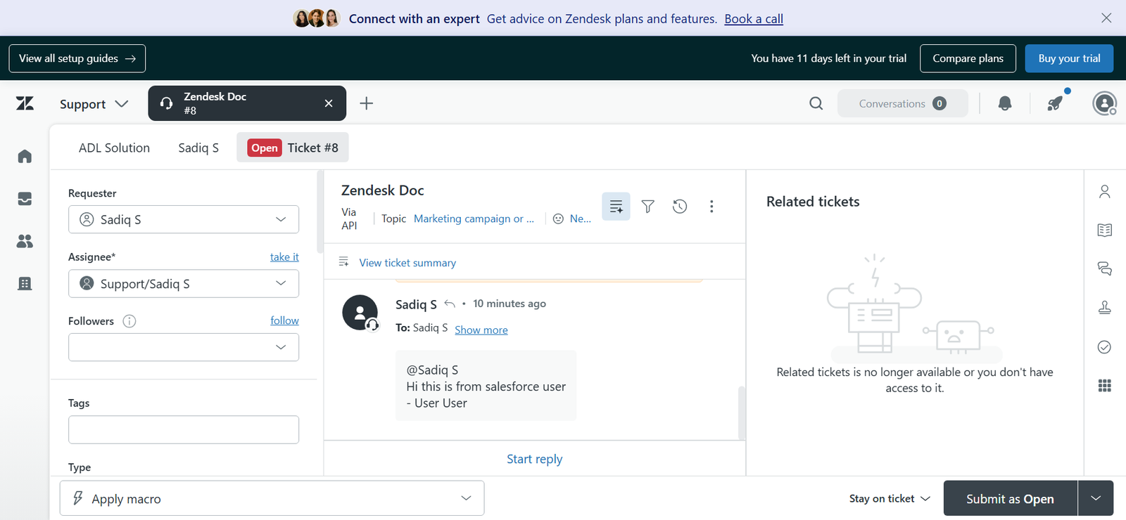Open the Apply macro dropdown
The image size is (1126, 520).
pyautogui.click(x=272, y=498)
